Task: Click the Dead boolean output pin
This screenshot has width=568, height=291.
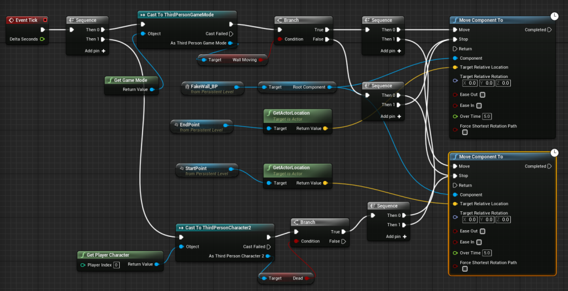Action: (x=307, y=278)
